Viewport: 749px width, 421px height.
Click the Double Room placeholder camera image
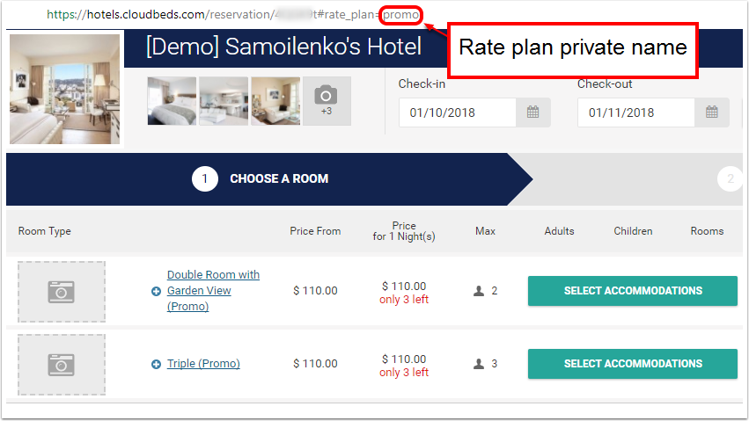(x=62, y=291)
